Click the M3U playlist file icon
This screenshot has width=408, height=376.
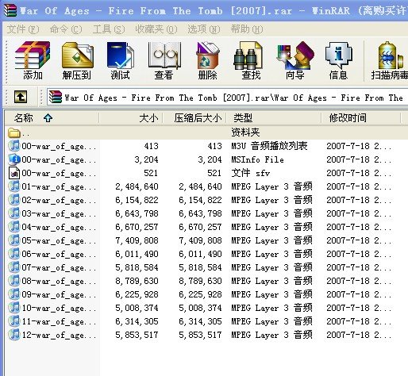point(14,146)
